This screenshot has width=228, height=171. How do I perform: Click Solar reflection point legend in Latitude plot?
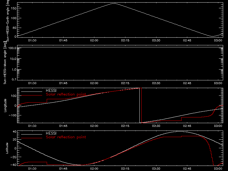[x=66, y=137]
